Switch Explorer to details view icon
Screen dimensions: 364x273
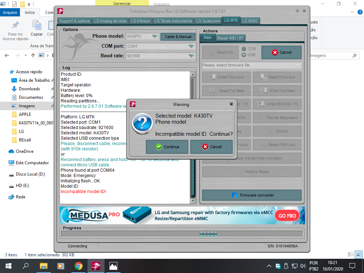point(351,255)
